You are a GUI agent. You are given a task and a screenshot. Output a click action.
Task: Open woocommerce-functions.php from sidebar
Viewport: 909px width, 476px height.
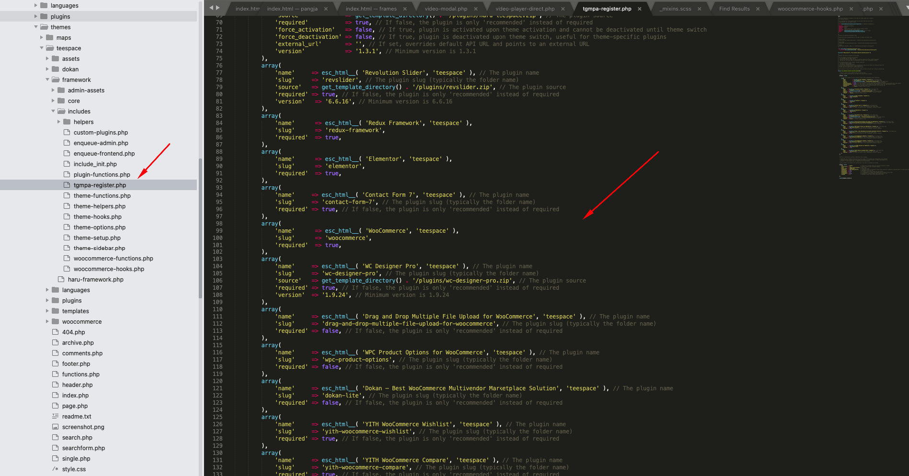114,259
